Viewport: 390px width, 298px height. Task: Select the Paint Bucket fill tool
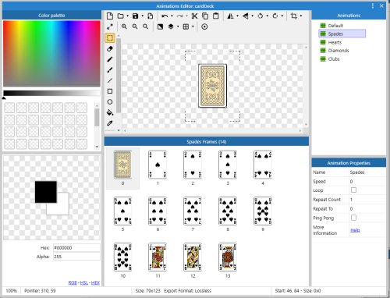tap(110, 112)
